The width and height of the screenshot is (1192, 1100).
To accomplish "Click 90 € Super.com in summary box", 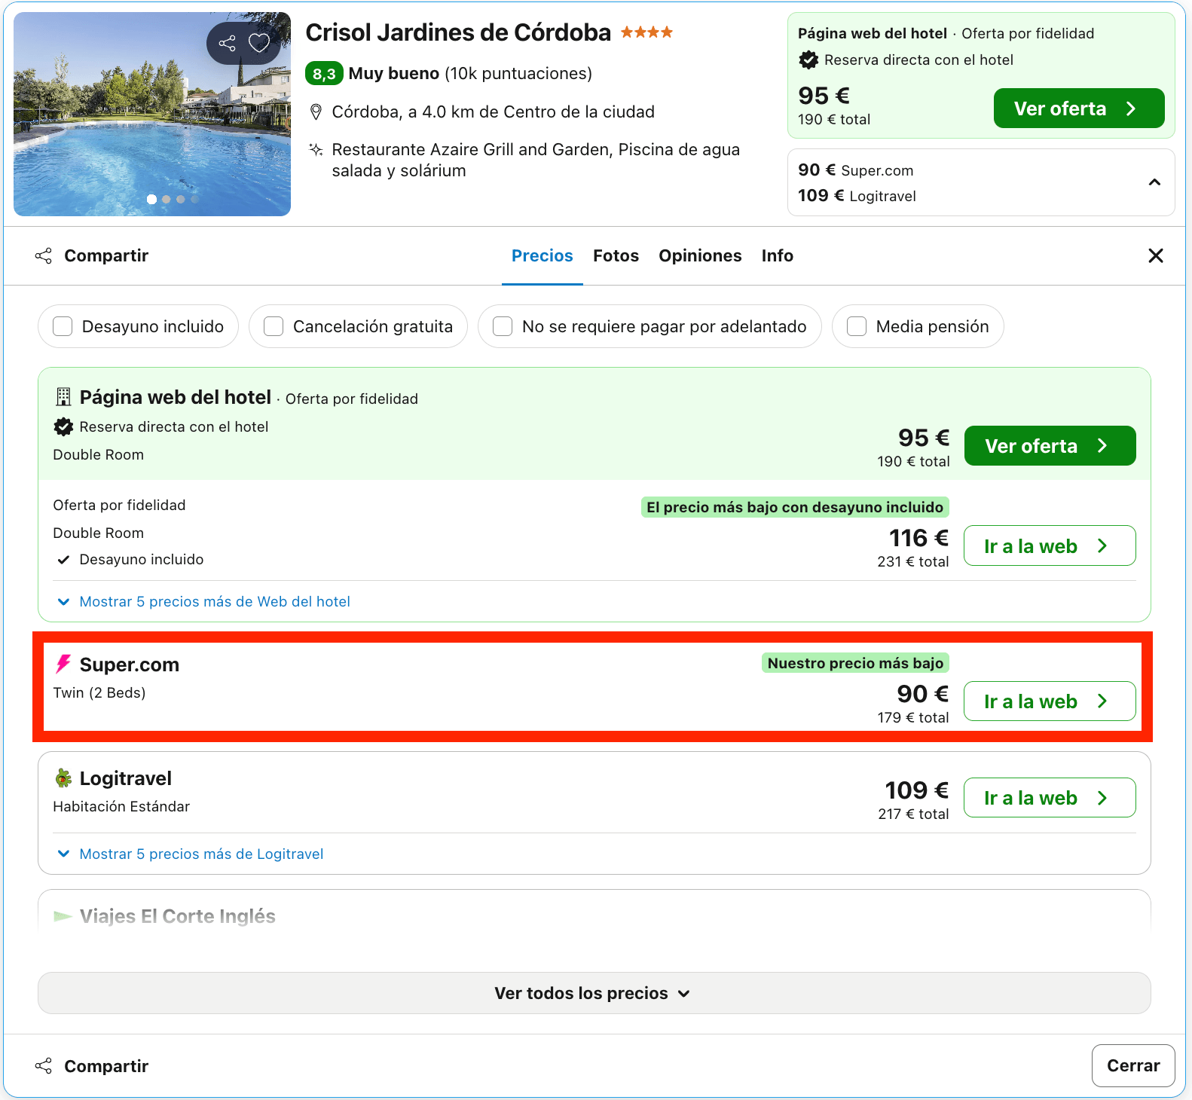I will click(x=856, y=170).
